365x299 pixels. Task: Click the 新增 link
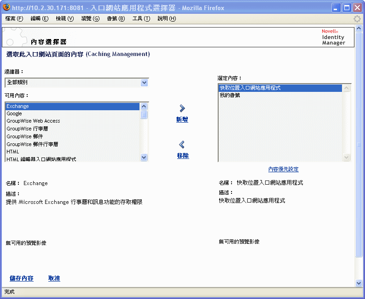(182, 119)
